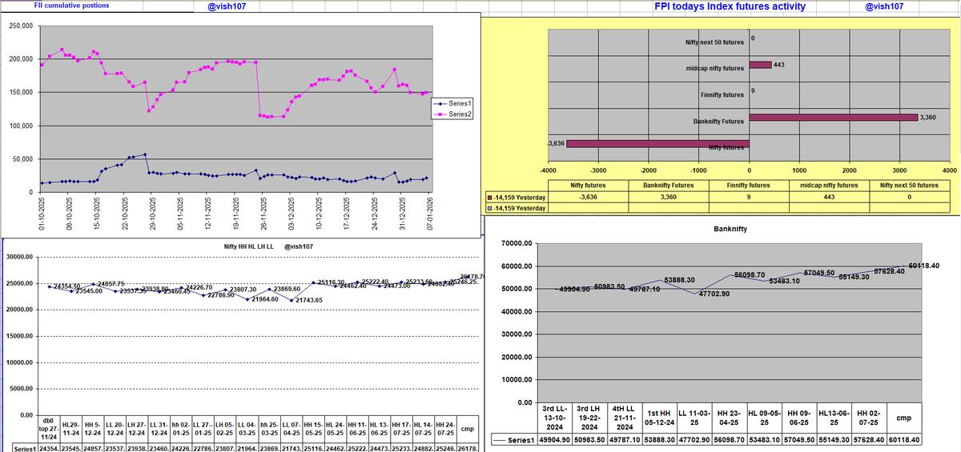The image size is (961, 452).
Task: Click the 'Nifty next 50 futures' column header in data table
Action: [x=909, y=185]
